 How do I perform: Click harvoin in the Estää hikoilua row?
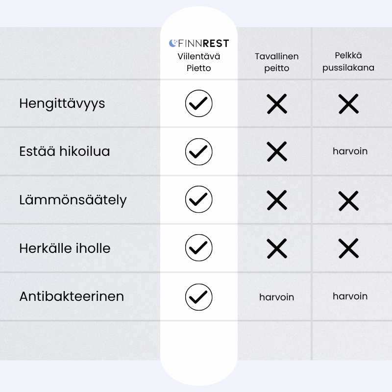(x=350, y=151)
